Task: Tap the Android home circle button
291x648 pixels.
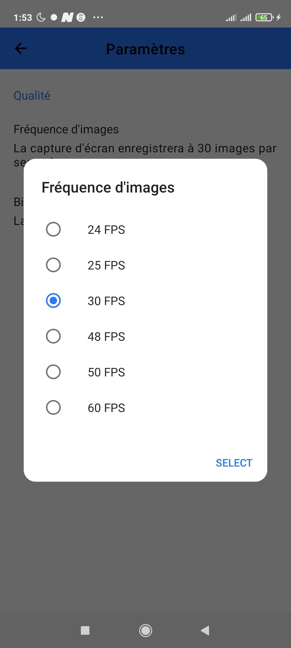Action: coord(145,630)
